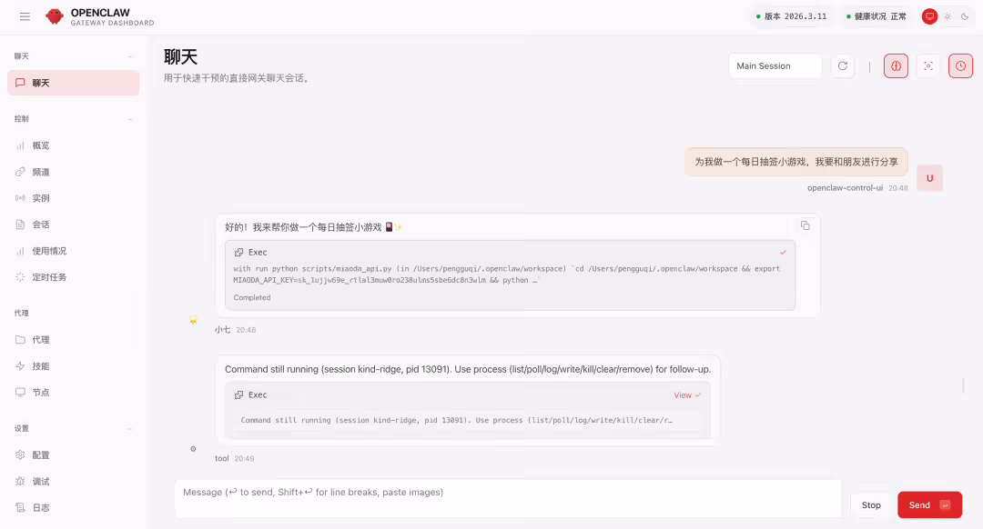Viewport: 983px width, 529px height.
Task: Collapse the 控制 sidebar section
Action: (132, 118)
